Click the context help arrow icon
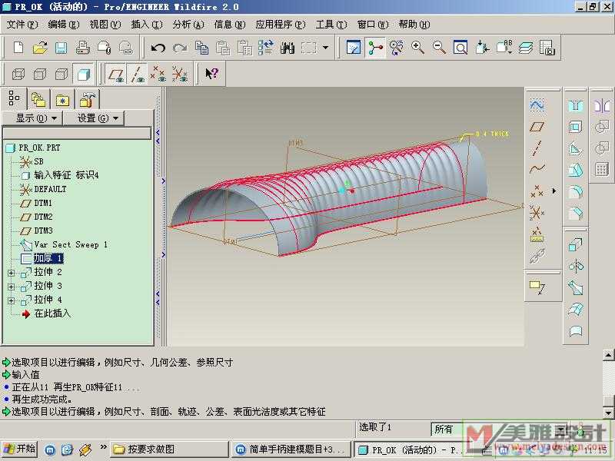615x461 pixels. (211, 74)
